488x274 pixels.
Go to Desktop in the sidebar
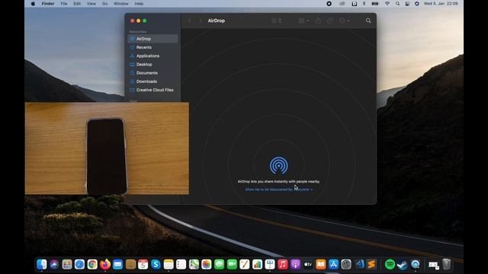pyautogui.click(x=152, y=64)
